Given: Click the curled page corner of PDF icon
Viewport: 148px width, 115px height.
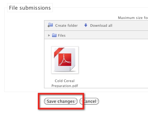Looking at the screenshot, I should tap(72, 68).
